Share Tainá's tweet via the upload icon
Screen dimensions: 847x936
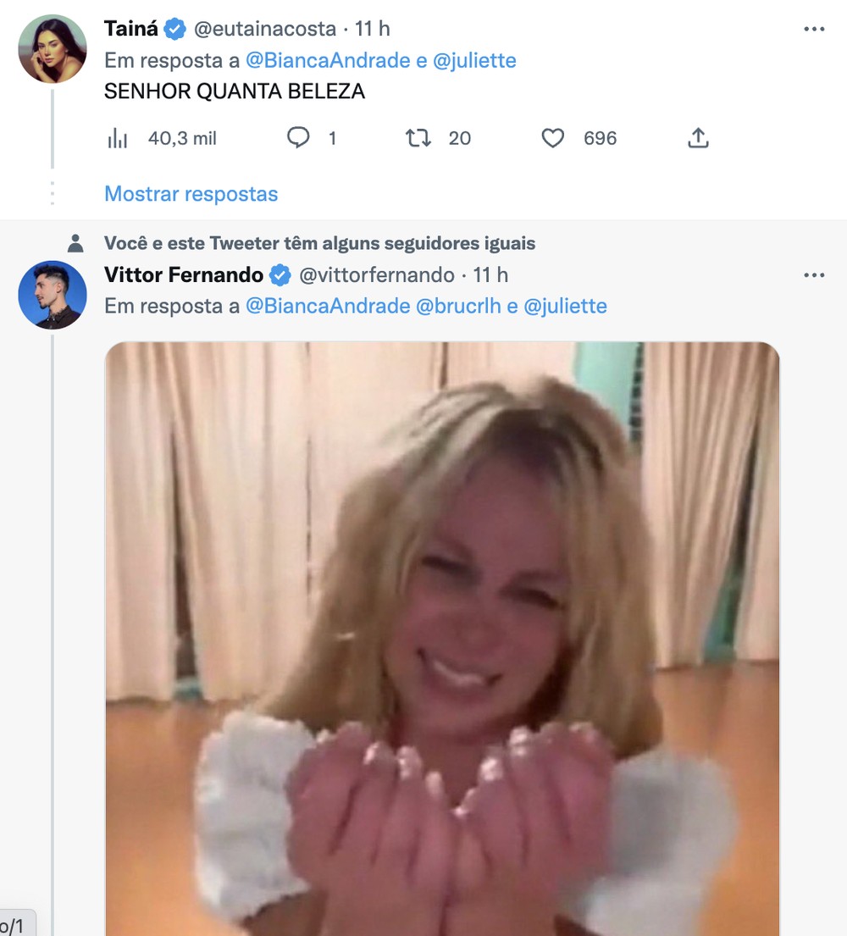click(697, 138)
